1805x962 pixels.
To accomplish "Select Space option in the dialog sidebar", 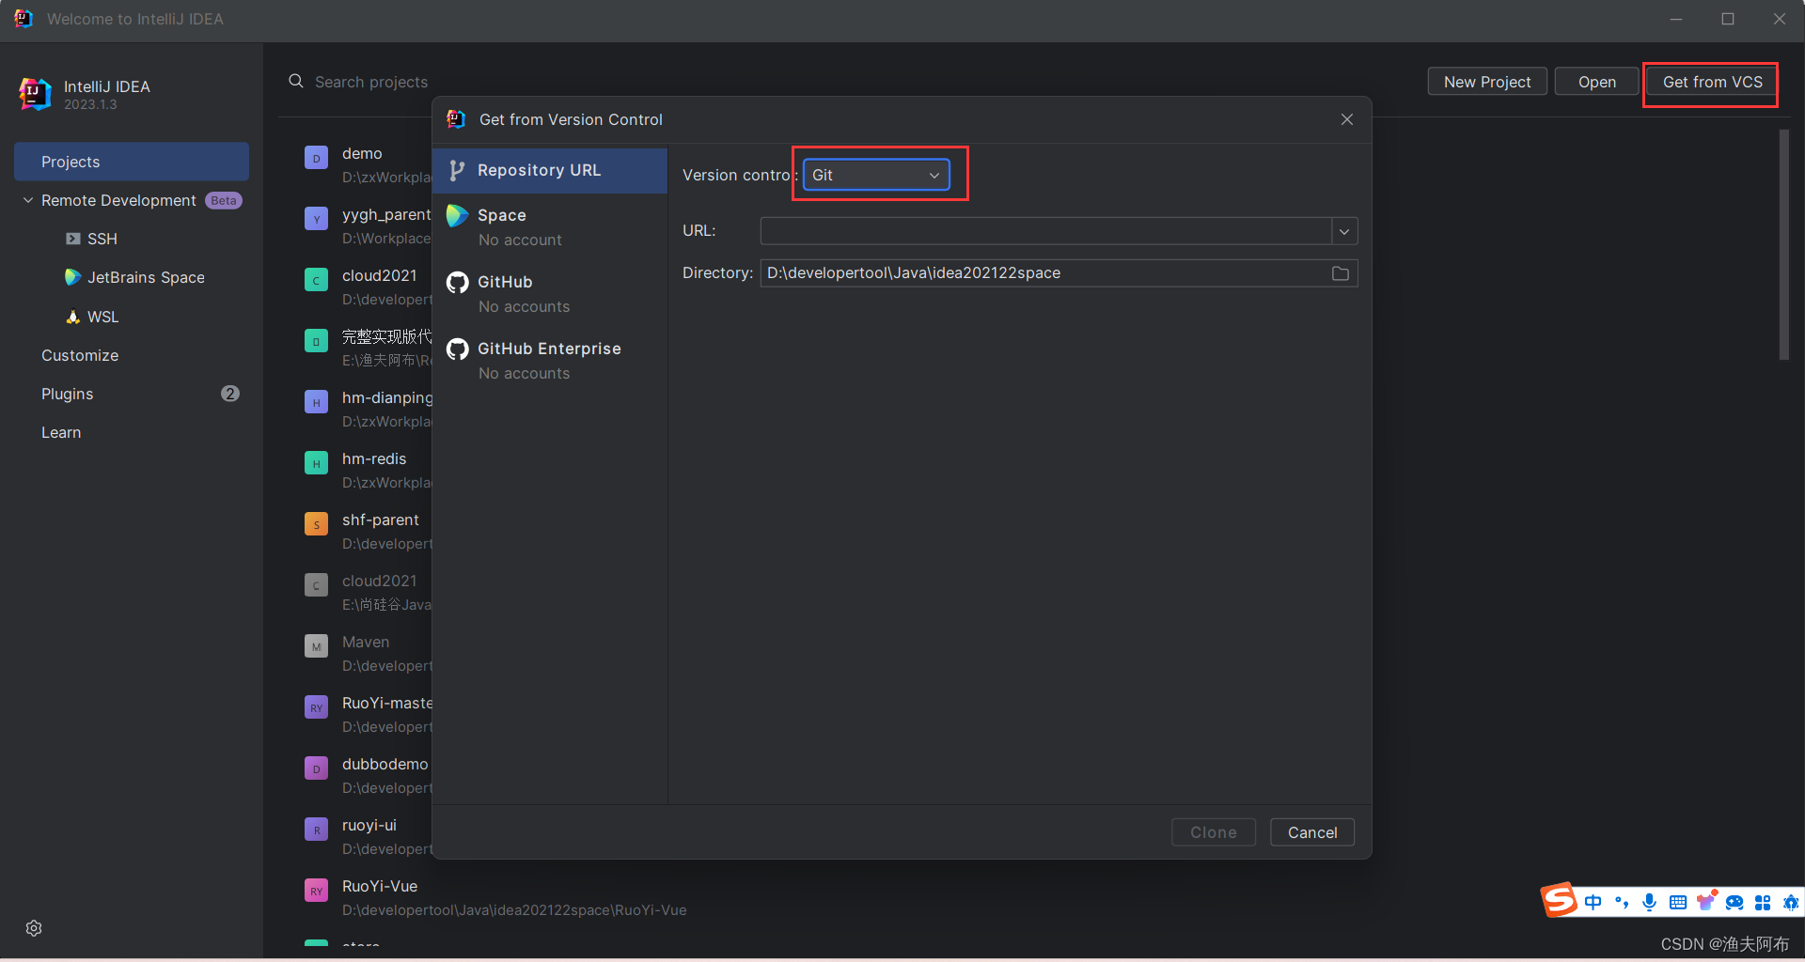I will 550,226.
